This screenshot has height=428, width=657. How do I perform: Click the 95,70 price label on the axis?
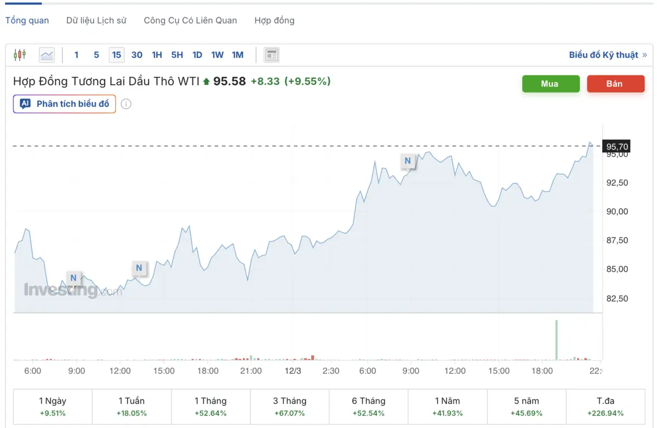click(616, 147)
